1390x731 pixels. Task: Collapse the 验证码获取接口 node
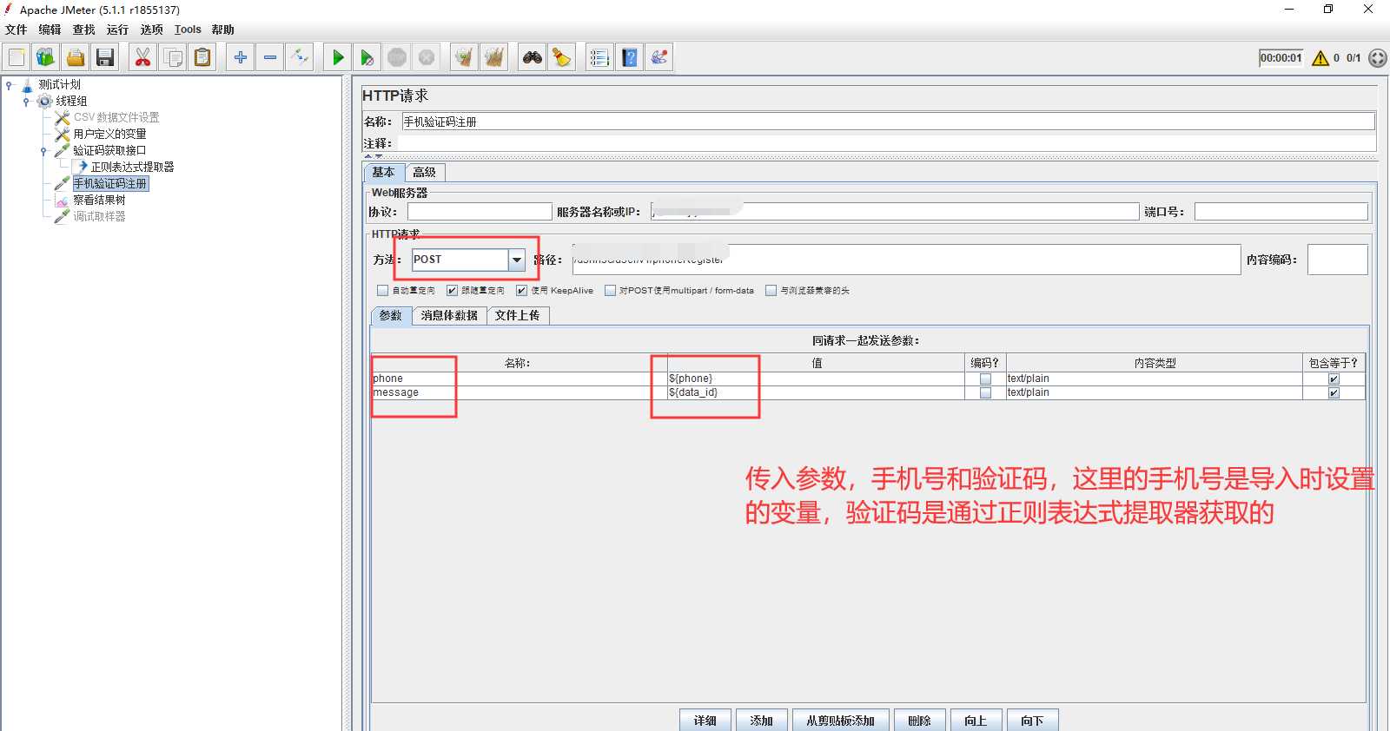click(43, 151)
